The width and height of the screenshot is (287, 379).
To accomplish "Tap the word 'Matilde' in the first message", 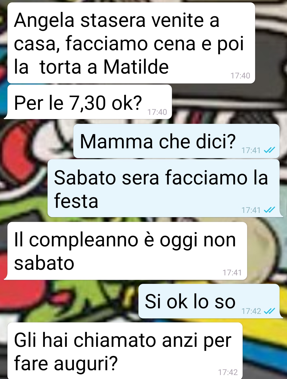I will click(x=136, y=67).
